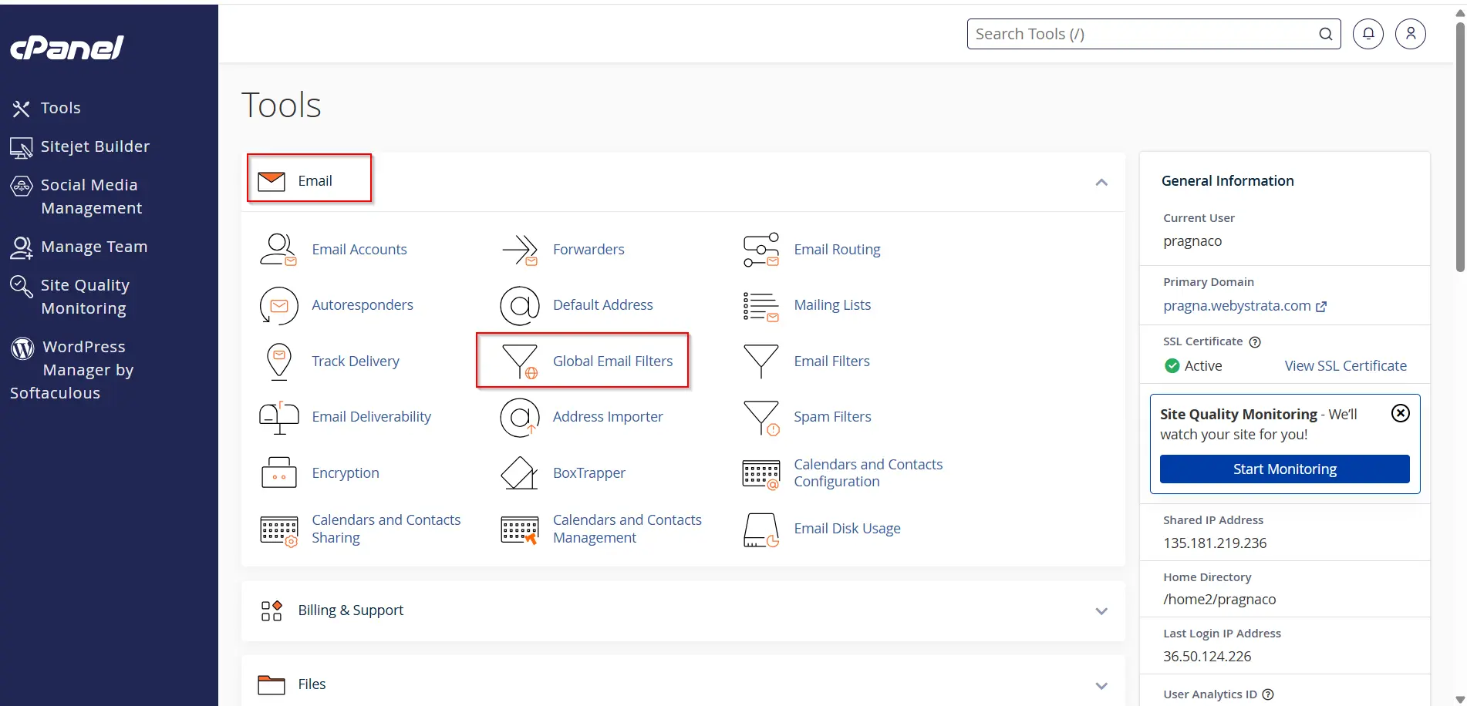Open Calendars and Contacts Management link

(627, 529)
